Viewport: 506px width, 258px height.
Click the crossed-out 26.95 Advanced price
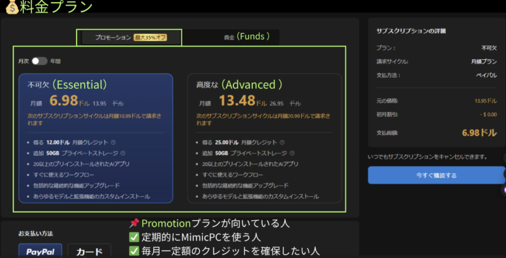point(276,103)
